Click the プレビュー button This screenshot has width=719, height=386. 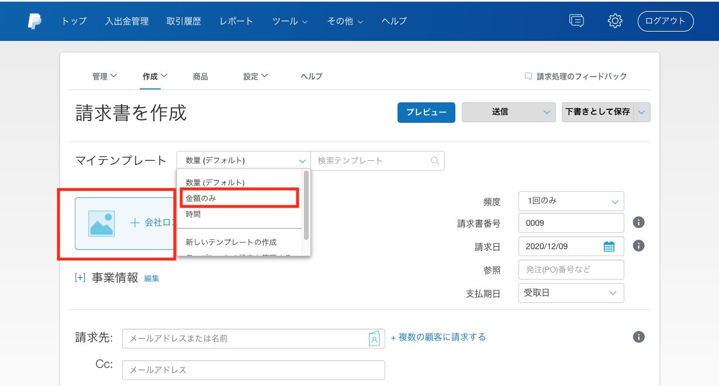[x=426, y=112]
